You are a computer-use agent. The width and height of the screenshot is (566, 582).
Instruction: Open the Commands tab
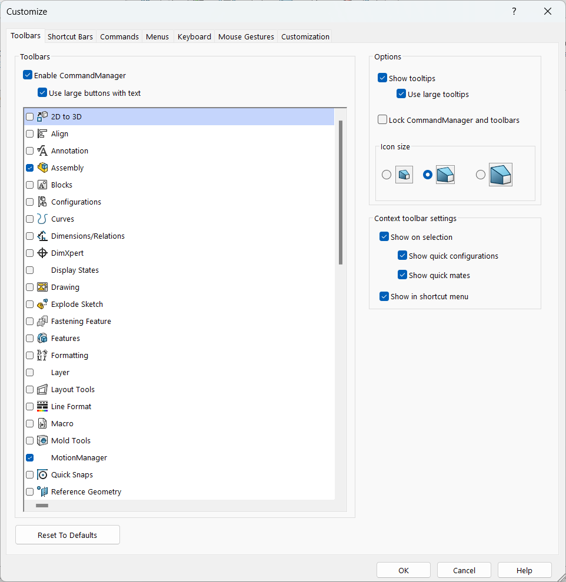(x=119, y=37)
